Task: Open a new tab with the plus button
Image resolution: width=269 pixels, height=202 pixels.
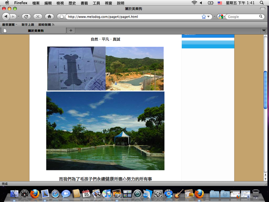Action: [71, 30]
